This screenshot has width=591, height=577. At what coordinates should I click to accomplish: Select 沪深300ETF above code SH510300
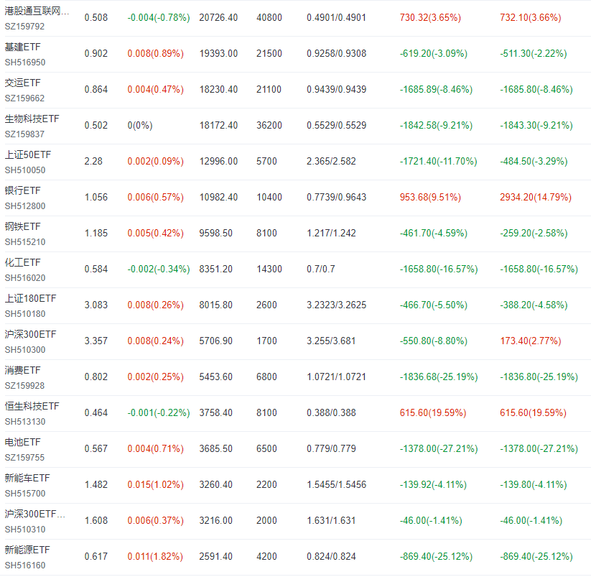[x=31, y=335]
